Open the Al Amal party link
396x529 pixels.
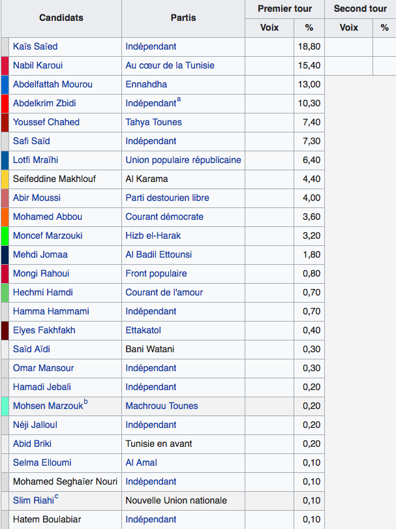click(142, 462)
